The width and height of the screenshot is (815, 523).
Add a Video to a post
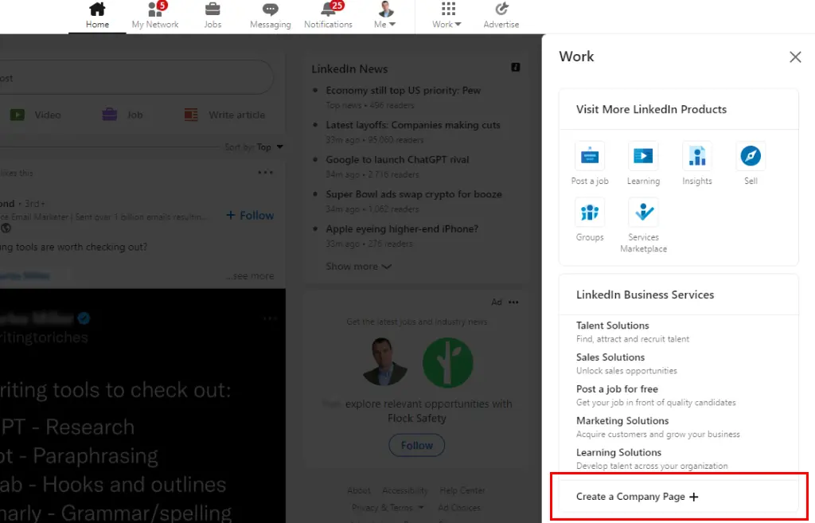(x=35, y=115)
